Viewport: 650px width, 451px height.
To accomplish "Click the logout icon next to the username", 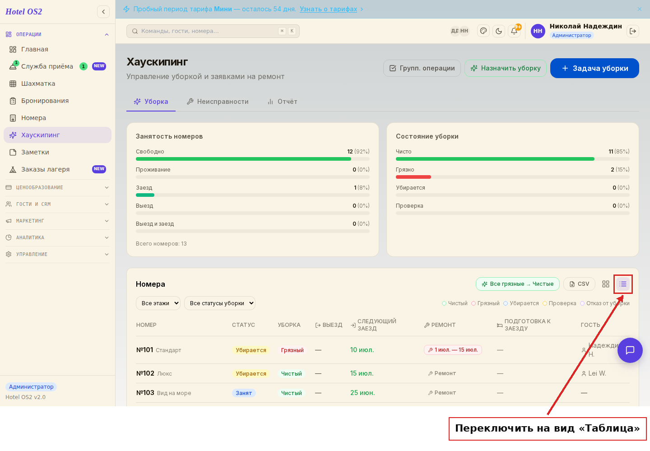I will click(x=633, y=31).
